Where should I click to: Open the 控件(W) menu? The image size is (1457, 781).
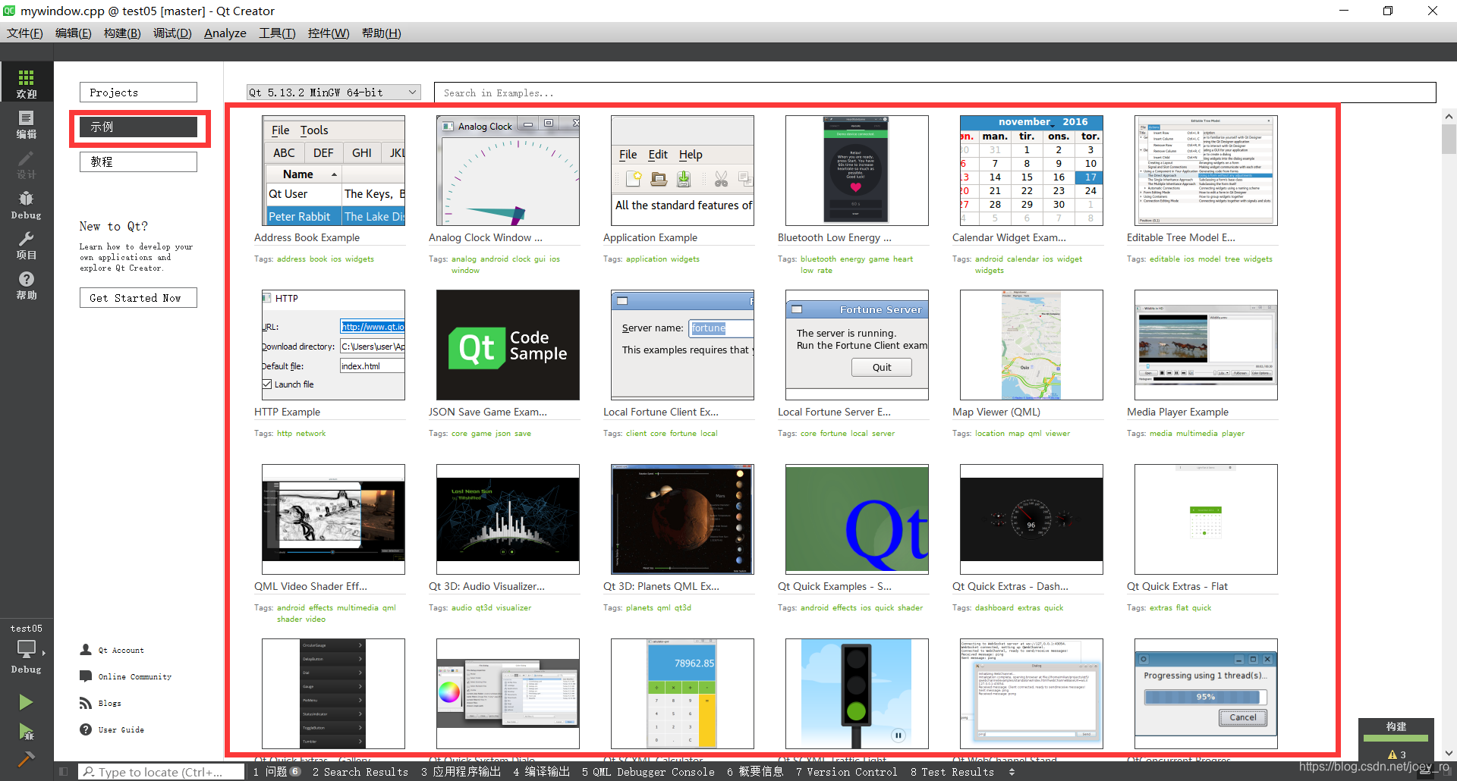pyautogui.click(x=329, y=33)
